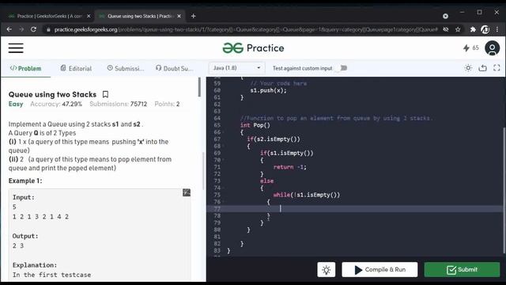506x285 pixels.
Task: Reset code with the restore icon
Action: (482, 68)
